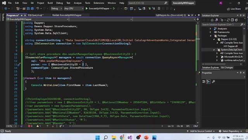248x140 pixels.
Task: Click the error count indicator in status strip
Action: 30,126
